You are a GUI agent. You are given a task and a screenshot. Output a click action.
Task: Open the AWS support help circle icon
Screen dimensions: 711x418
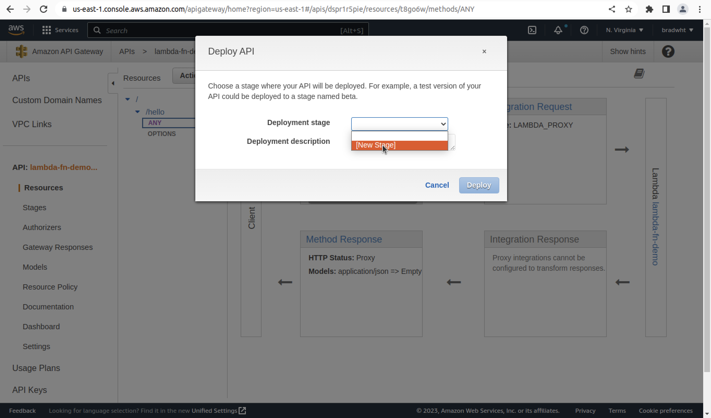(584, 30)
